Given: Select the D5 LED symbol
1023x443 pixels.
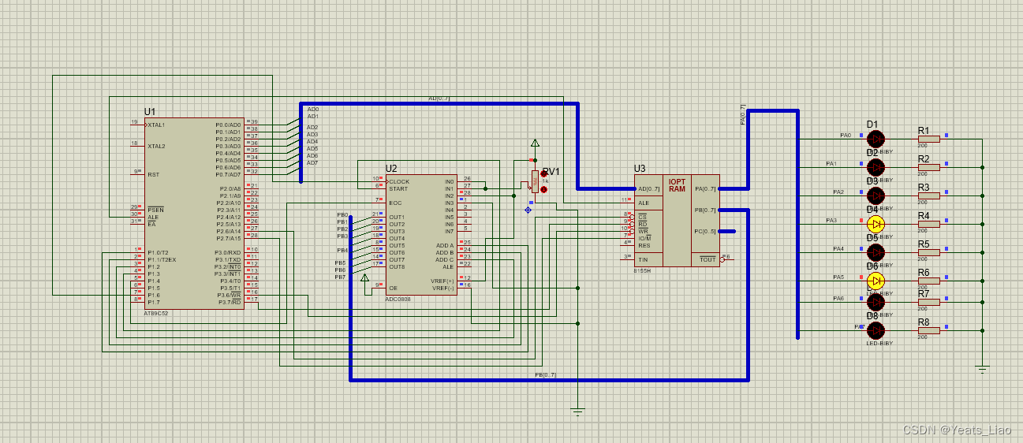Looking at the screenshot, I should [876, 252].
